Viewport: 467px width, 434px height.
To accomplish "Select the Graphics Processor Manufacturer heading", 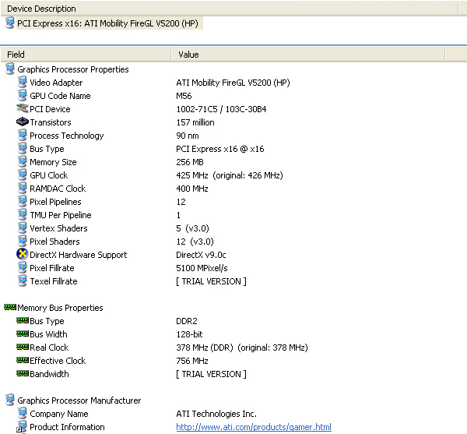I will point(79,400).
